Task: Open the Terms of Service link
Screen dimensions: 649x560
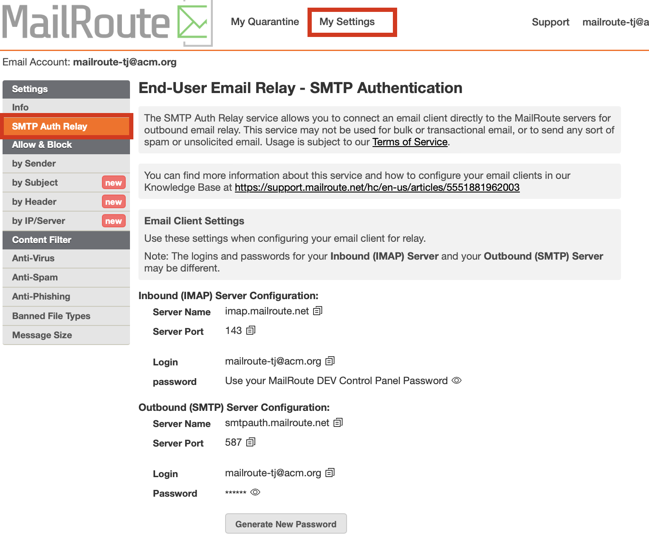Action: [410, 142]
